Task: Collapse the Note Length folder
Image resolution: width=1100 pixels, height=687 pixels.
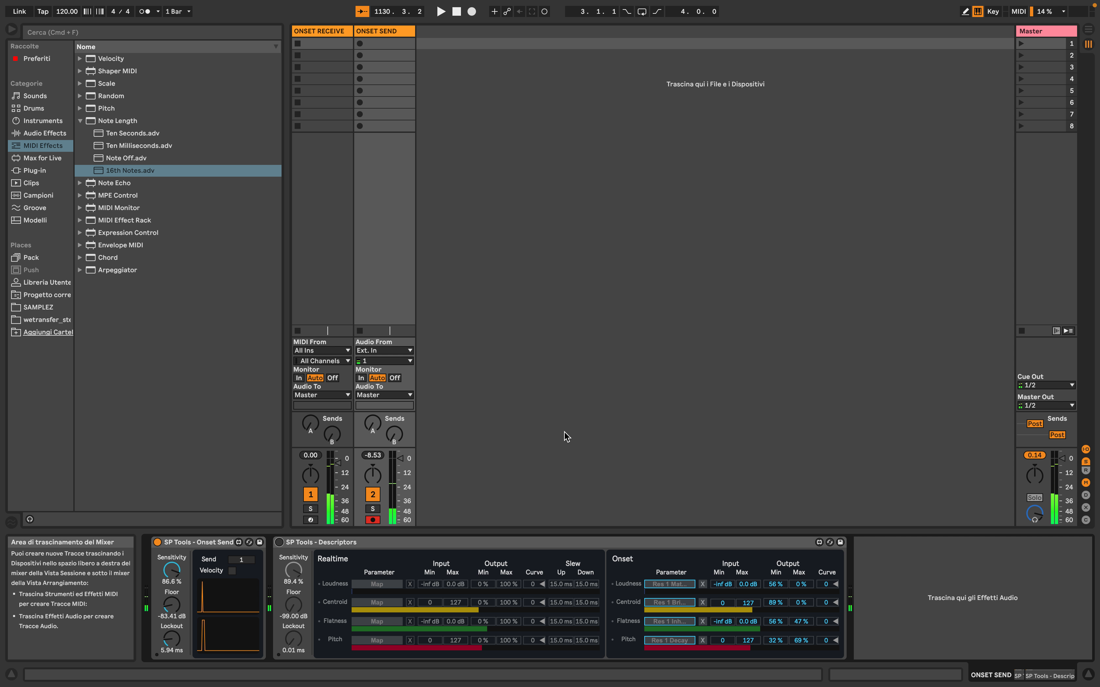Action: tap(80, 121)
